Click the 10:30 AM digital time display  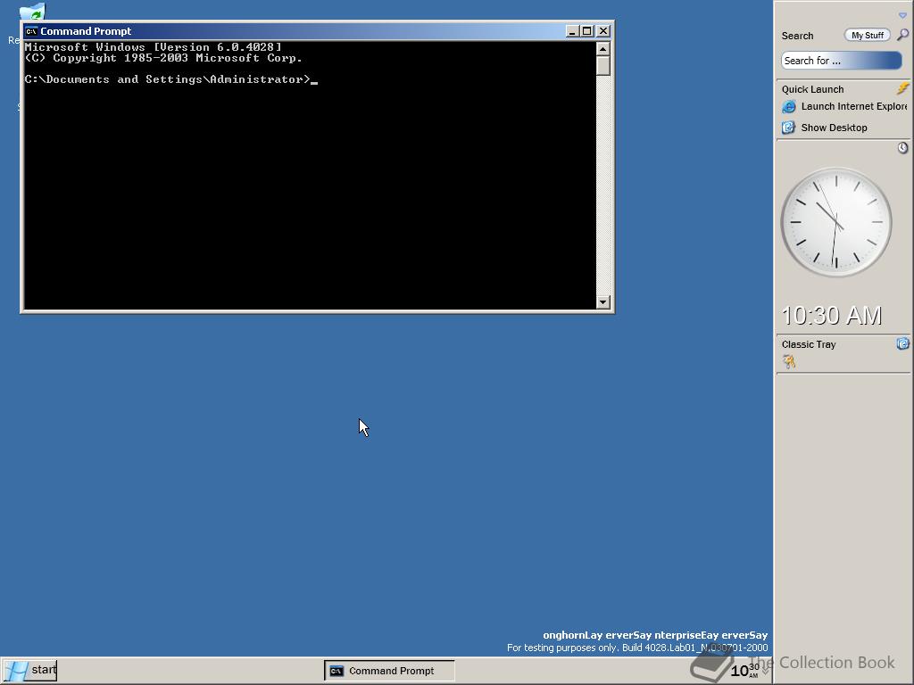[x=831, y=316]
